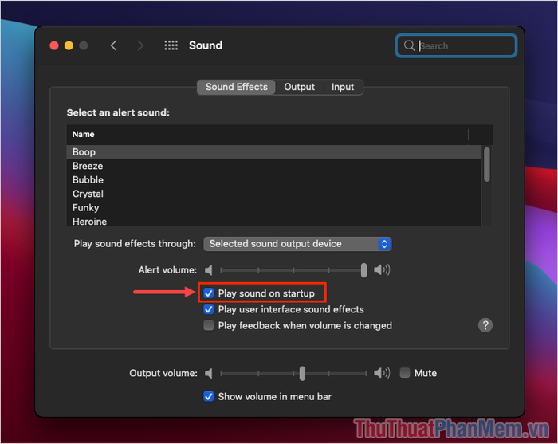
Task: Select the Breeze alert sound
Action: coord(273,166)
